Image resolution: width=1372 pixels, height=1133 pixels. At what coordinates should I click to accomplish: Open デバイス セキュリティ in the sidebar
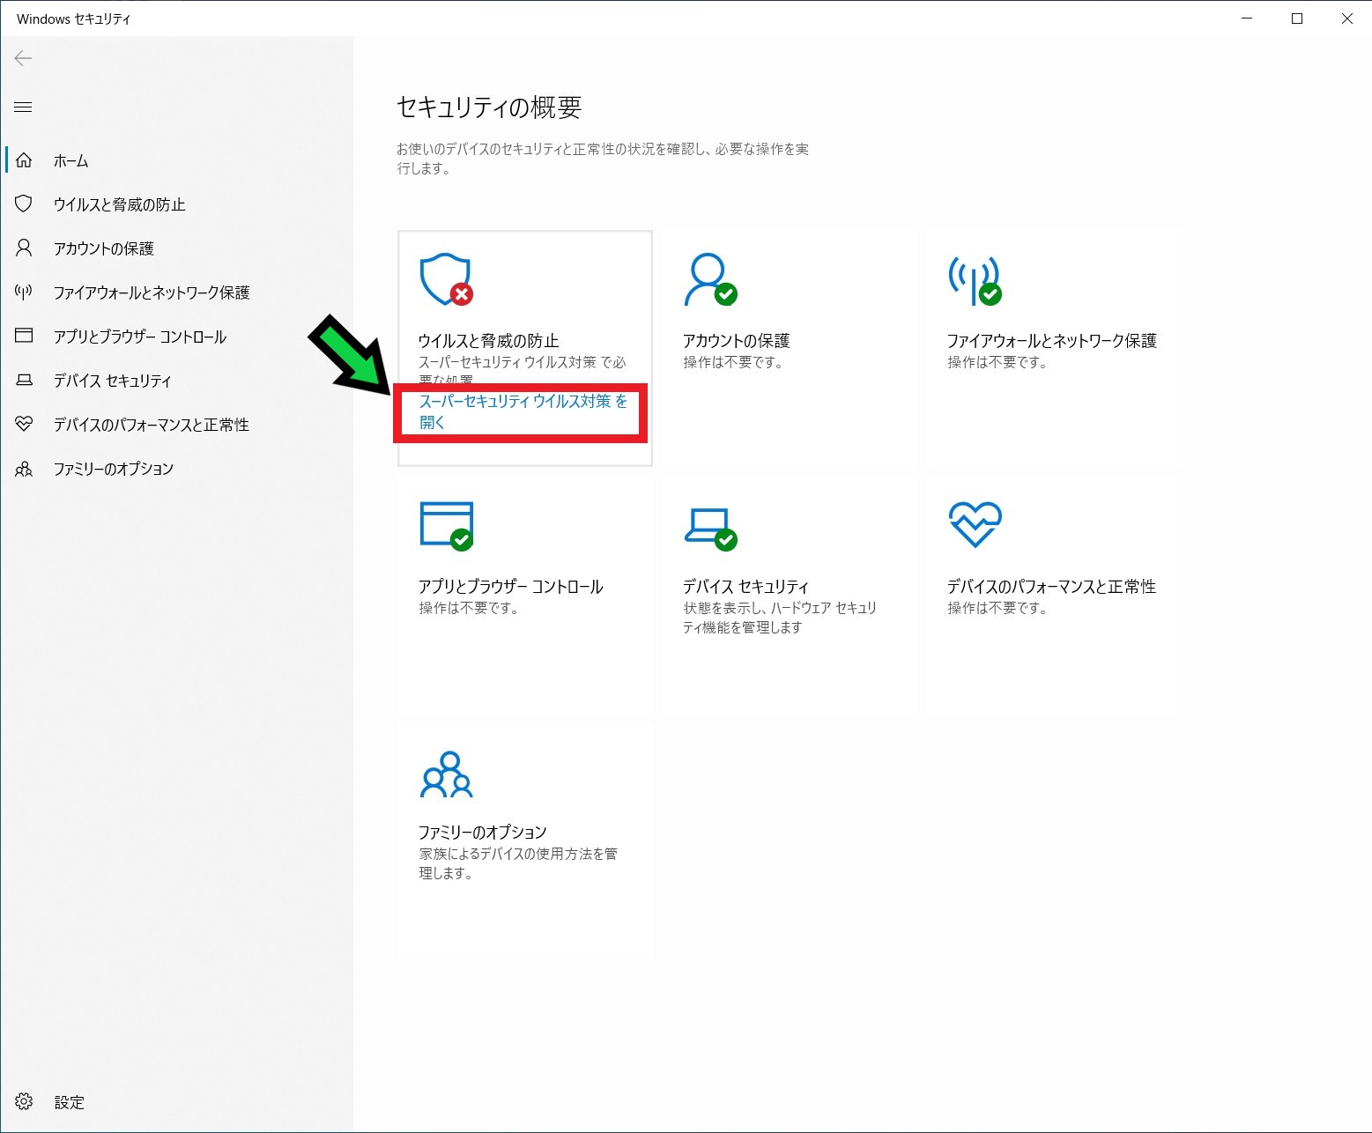coord(112,381)
